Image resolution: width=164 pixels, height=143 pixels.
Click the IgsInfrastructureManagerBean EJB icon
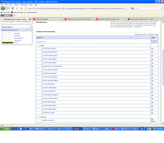tap(42, 67)
